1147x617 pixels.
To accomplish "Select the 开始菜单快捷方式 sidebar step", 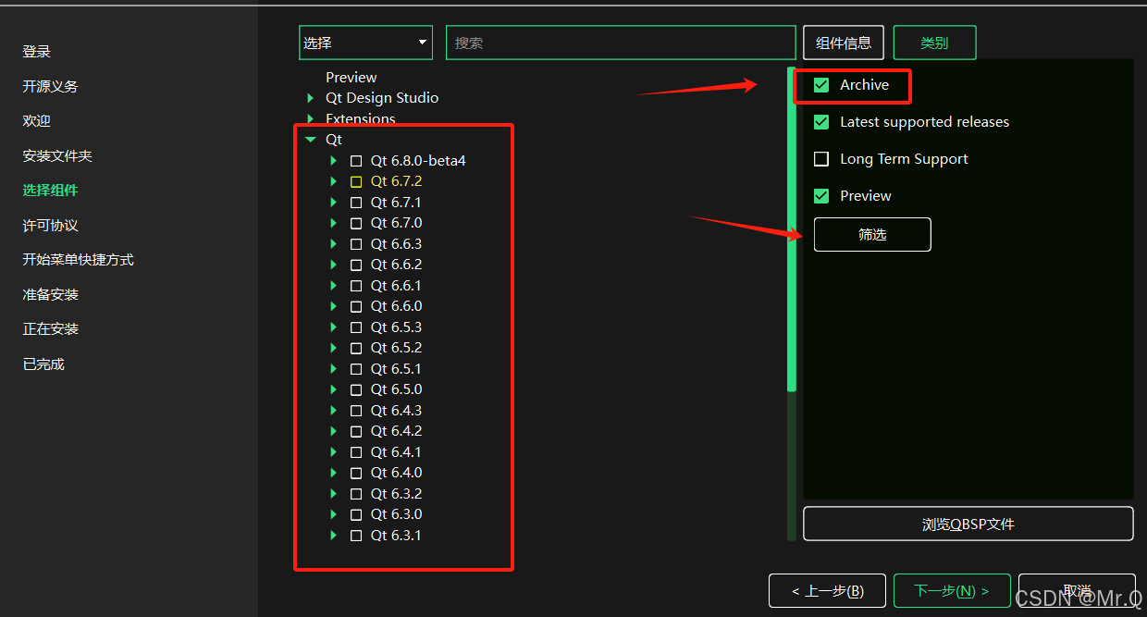I will pos(79,260).
